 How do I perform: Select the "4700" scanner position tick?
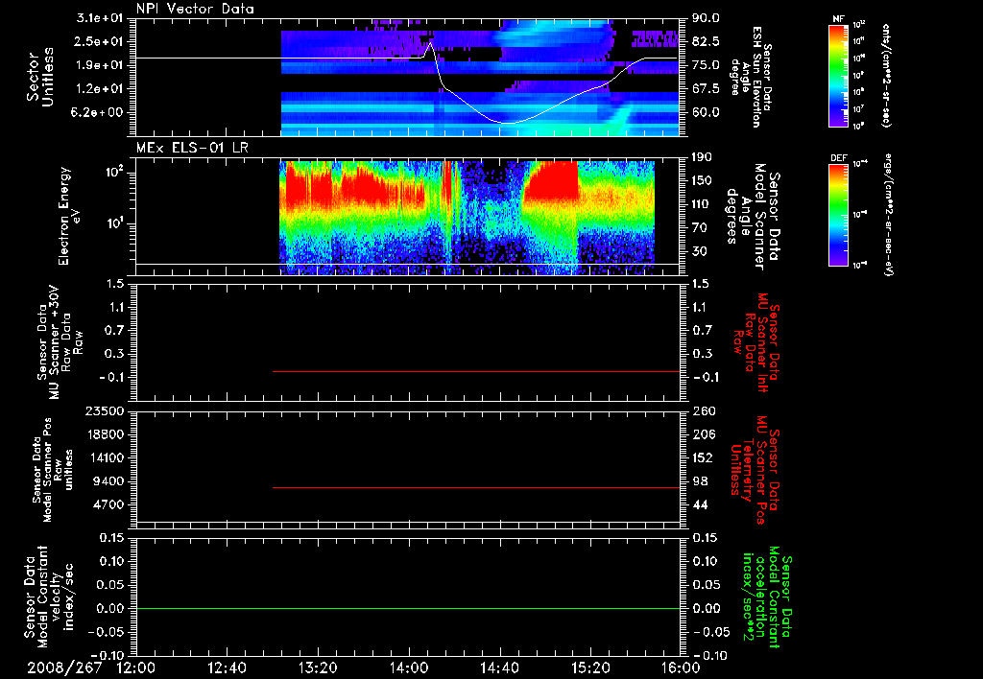point(108,504)
